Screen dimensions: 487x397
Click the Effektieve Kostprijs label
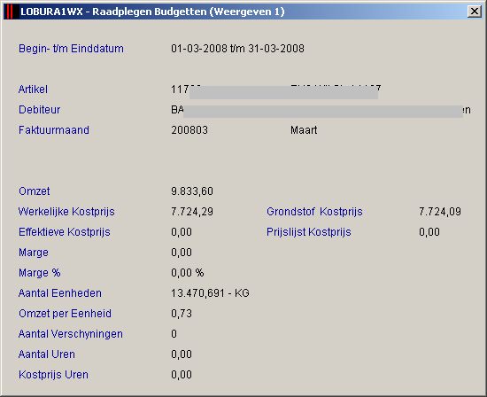pyautogui.click(x=65, y=232)
